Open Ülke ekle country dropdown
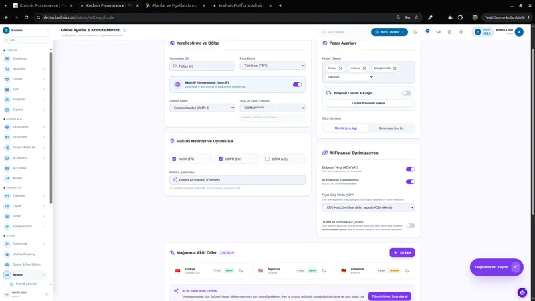 [x=350, y=77]
